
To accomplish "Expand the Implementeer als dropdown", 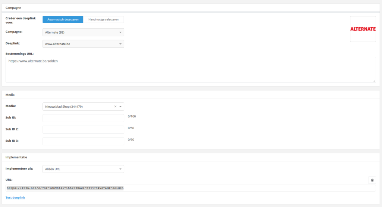I will click(x=83, y=169).
